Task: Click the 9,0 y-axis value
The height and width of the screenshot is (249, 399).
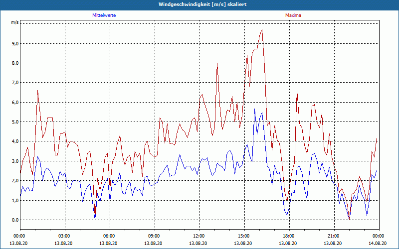Action: (x=15, y=44)
